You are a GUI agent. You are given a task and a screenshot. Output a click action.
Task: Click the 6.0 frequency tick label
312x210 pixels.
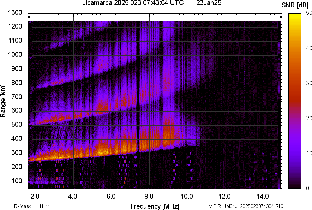click(111, 197)
